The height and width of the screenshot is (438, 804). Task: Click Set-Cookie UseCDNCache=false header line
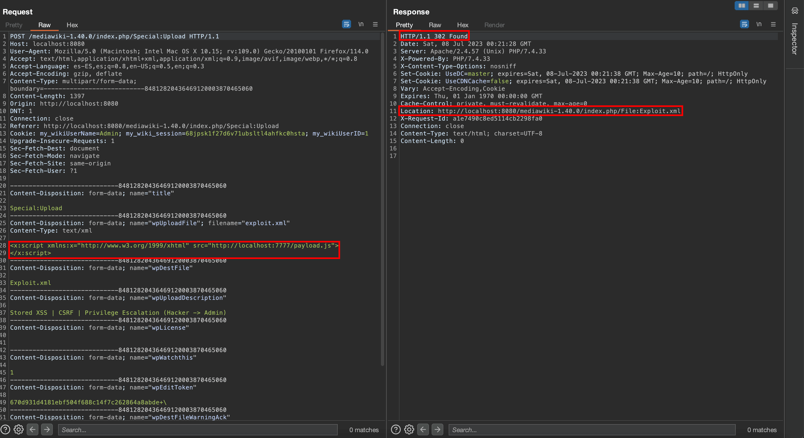(583, 81)
